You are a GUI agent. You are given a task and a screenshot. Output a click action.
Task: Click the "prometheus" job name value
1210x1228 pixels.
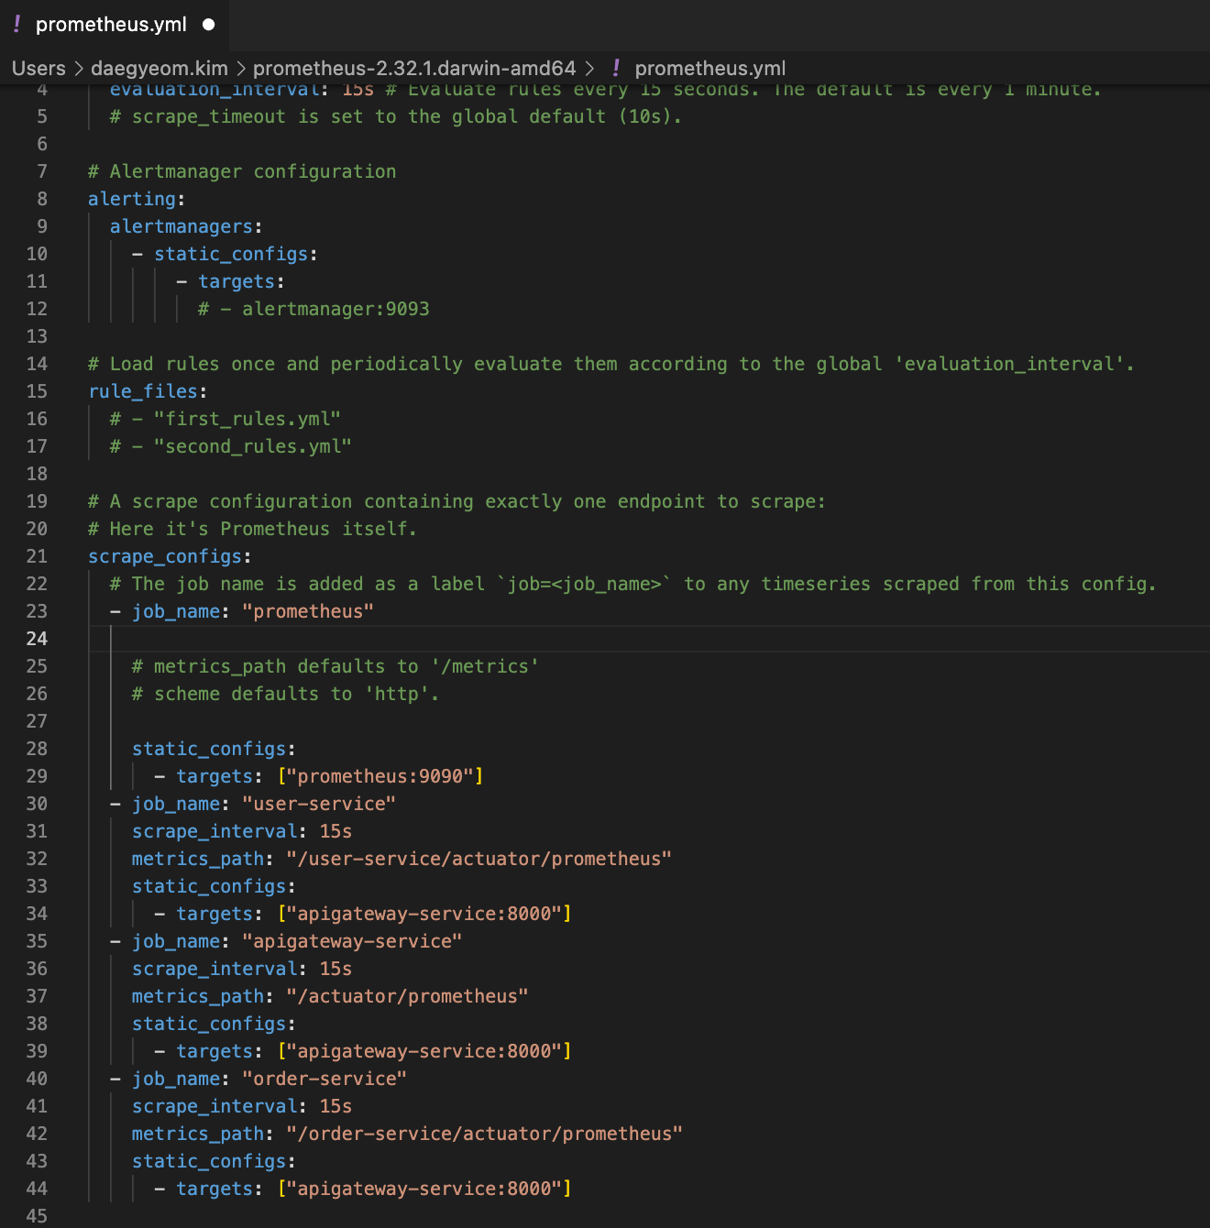(x=308, y=611)
